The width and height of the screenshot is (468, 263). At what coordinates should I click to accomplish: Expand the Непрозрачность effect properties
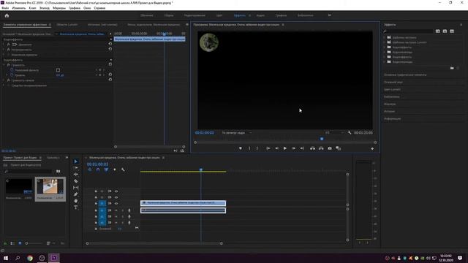pos(4,50)
